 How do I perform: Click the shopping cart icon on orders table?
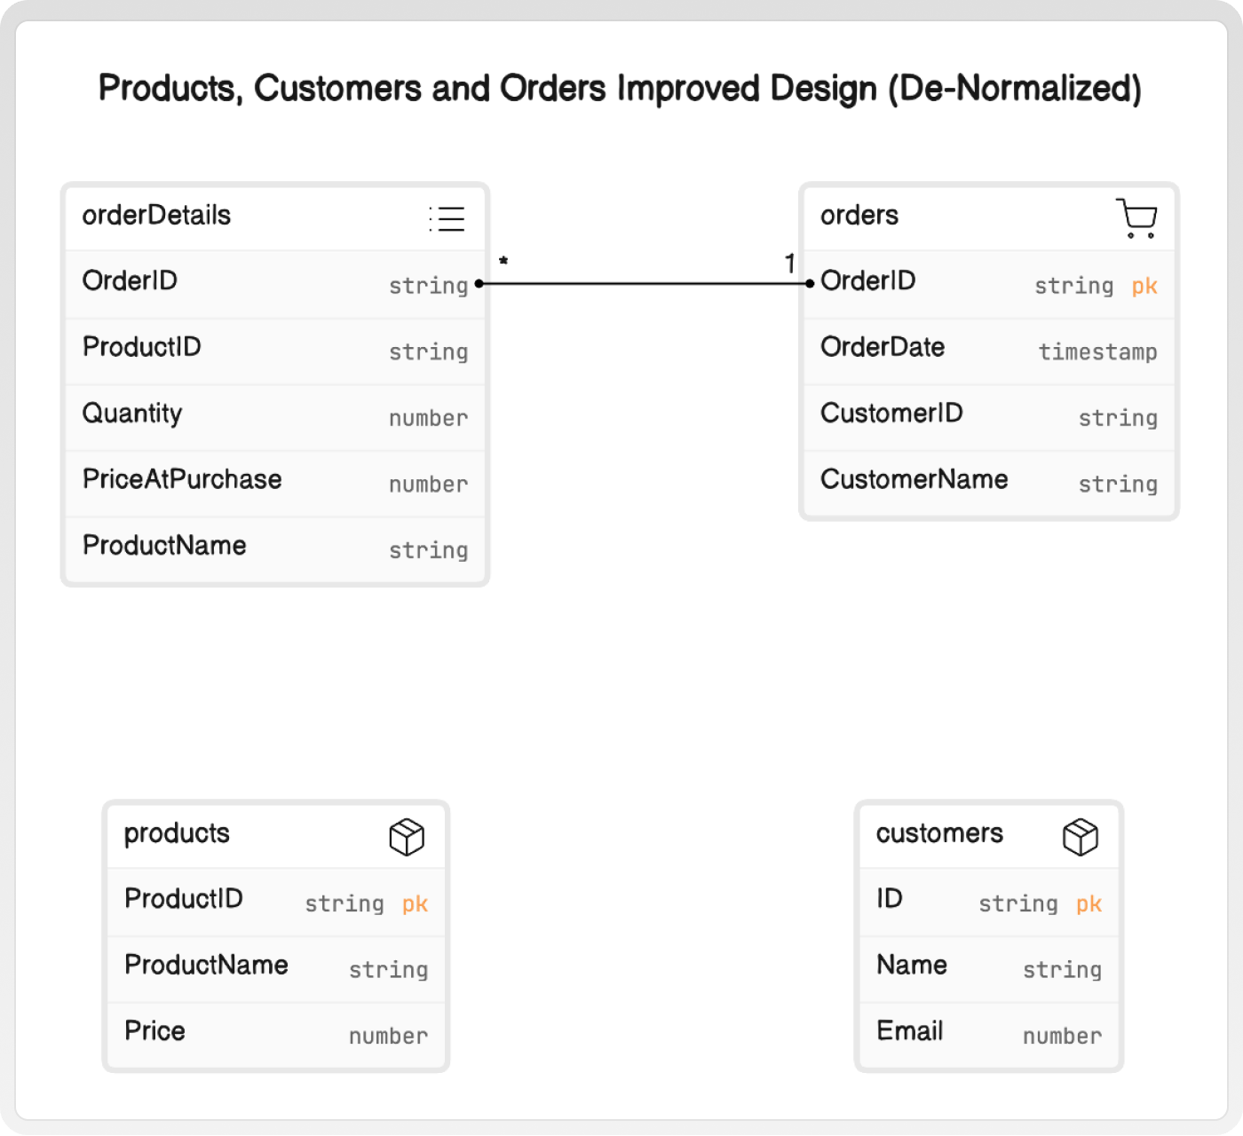tap(1136, 218)
